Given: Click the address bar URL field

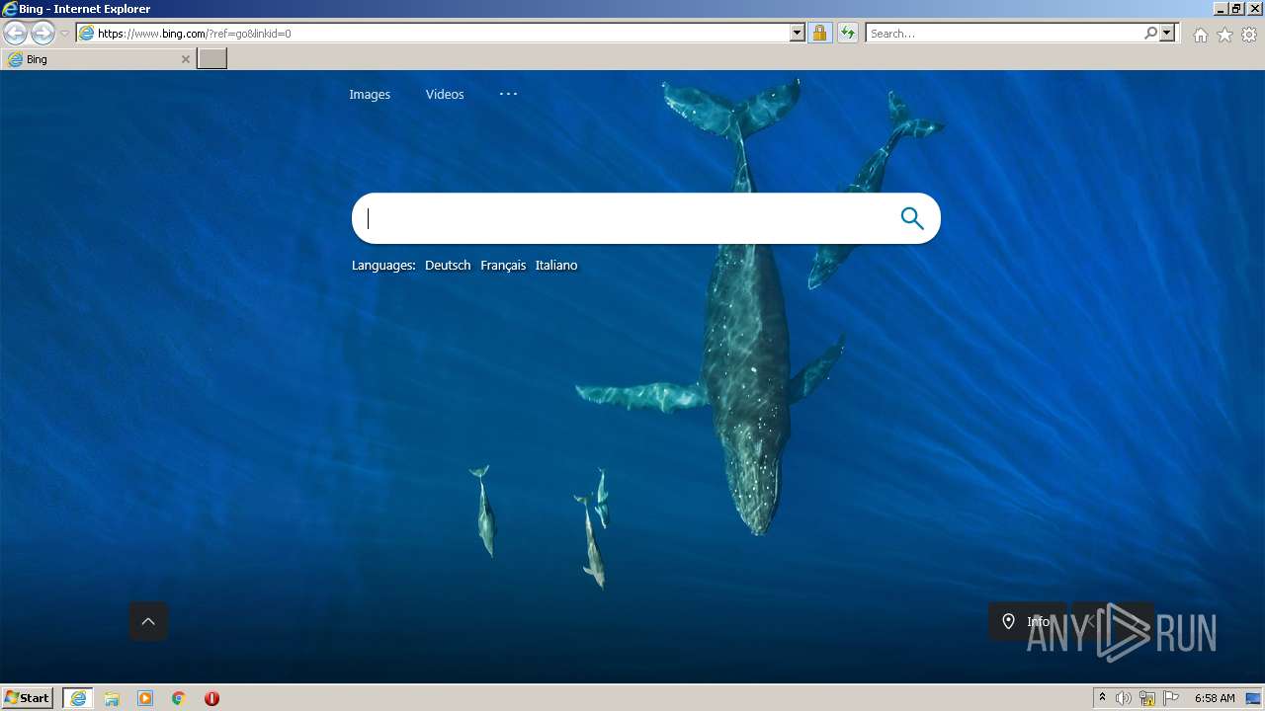Looking at the screenshot, I should tap(443, 34).
